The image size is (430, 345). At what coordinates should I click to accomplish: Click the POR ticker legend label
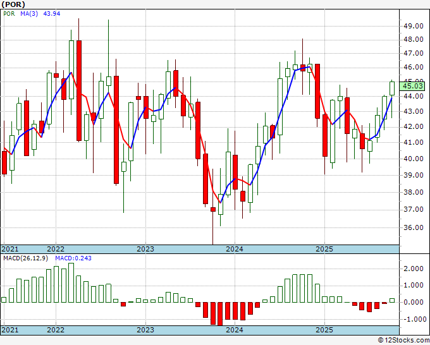coord(9,14)
